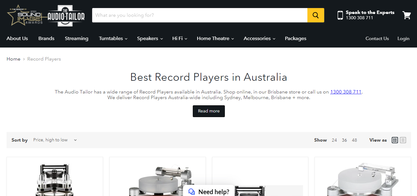Click the 1300 308 711 phone hyperlink in description
The image size is (417, 196).
[346, 92]
